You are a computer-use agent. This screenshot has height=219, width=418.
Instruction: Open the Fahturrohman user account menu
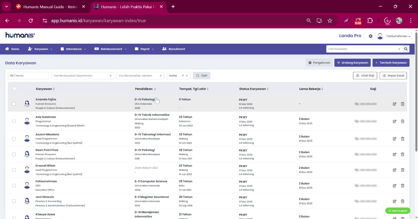(394, 36)
